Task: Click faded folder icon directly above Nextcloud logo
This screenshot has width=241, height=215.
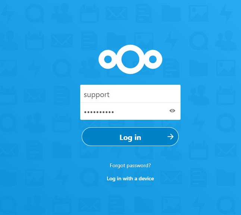Action: click(x=116, y=41)
